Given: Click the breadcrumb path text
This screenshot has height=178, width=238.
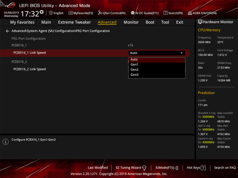Looking at the screenshot, I should (x=60, y=31).
